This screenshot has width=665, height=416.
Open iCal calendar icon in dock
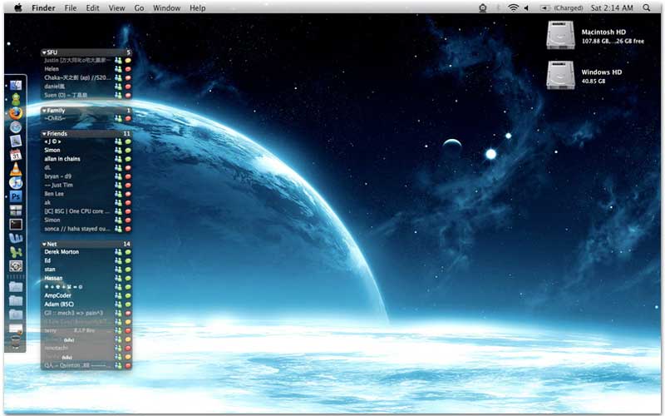pyautogui.click(x=16, y=155)
